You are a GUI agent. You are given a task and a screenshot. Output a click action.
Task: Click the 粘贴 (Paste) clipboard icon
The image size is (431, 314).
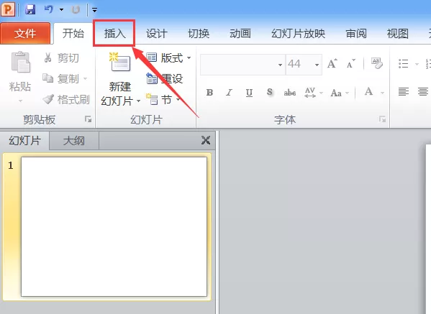[x=20, y=63]
